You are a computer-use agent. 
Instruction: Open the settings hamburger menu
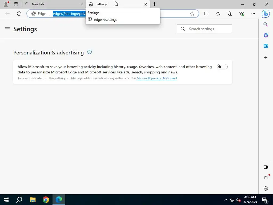point(7,29)
